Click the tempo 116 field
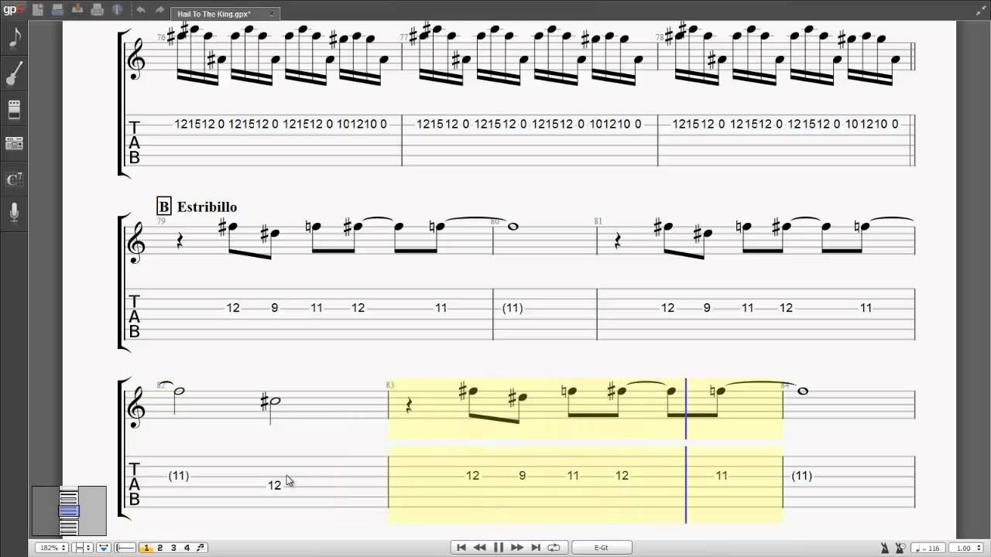The width and height of the screenshot is (991, 557). click(x=927, y=548)
